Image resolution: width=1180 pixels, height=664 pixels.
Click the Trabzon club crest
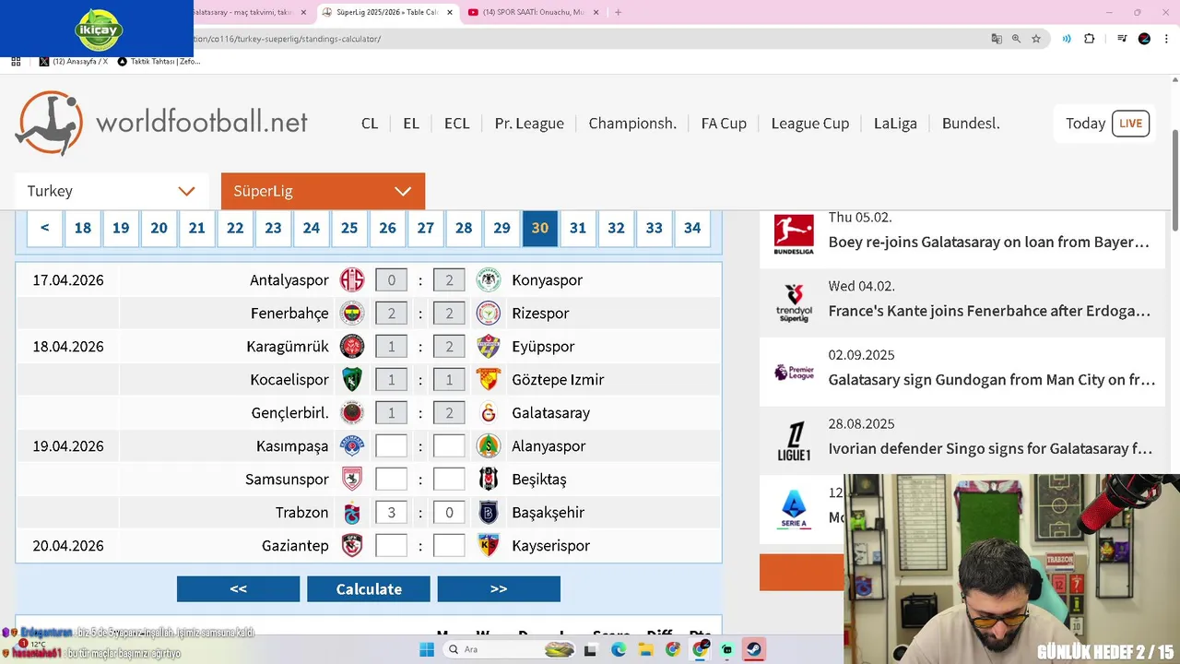point(352,512)
